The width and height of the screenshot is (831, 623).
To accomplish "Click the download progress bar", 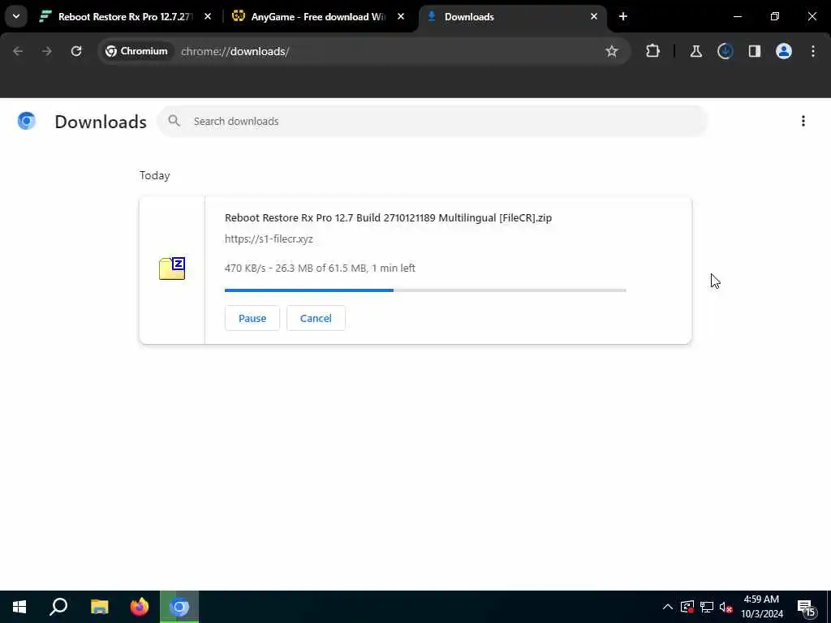I will (x=425, y=290).
